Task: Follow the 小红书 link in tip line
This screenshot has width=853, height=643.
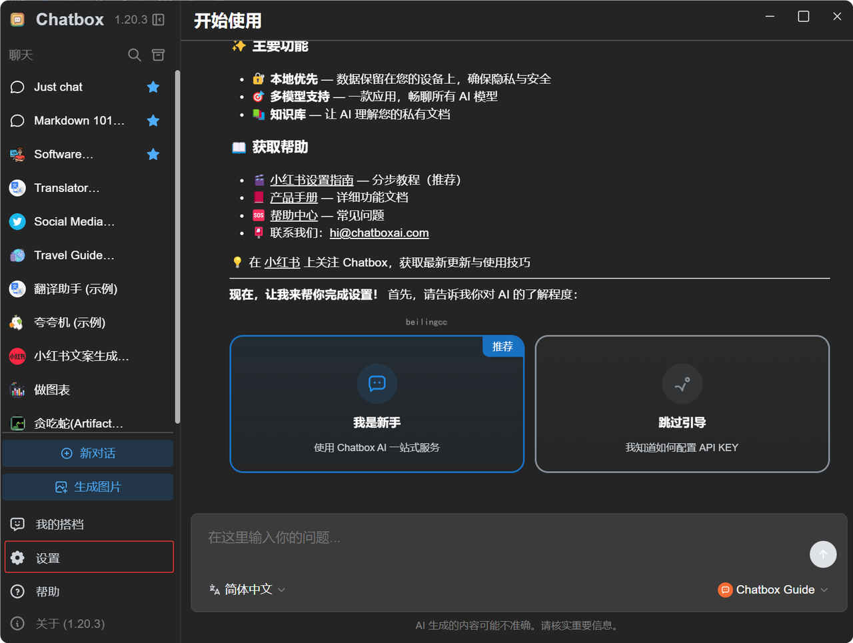Action: click(x=282, y=263)
